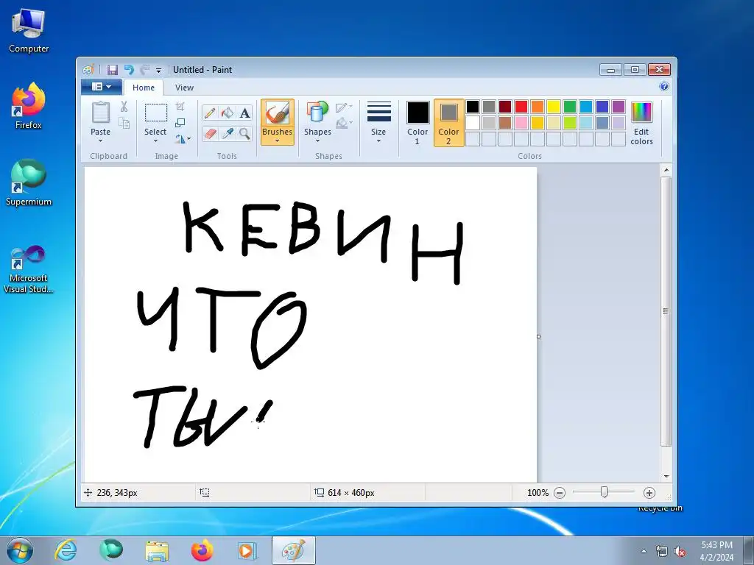Open the blue Paint file menu button
This screenshot has width=754, height=565.
coord(101,87)
